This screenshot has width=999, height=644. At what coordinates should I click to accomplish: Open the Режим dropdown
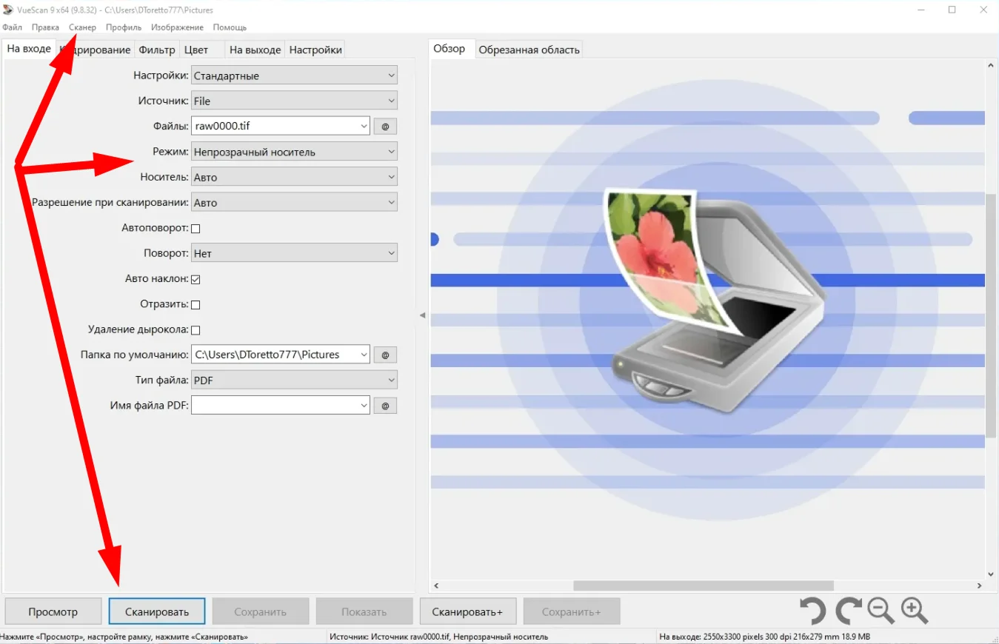click(x=294, y=152)
